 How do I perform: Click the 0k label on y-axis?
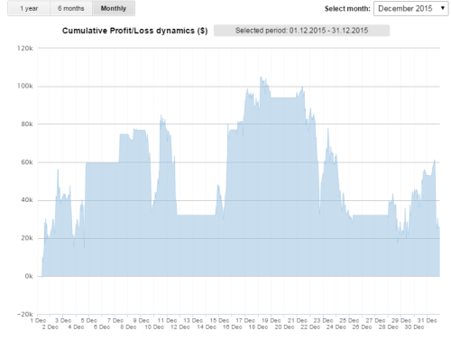pos(29,276)
